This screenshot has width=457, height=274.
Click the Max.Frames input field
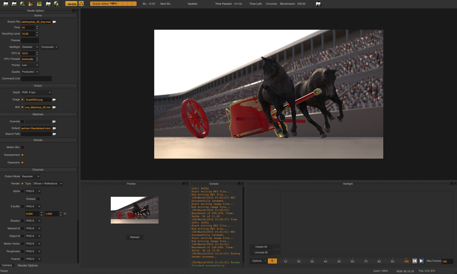(447, 261)
